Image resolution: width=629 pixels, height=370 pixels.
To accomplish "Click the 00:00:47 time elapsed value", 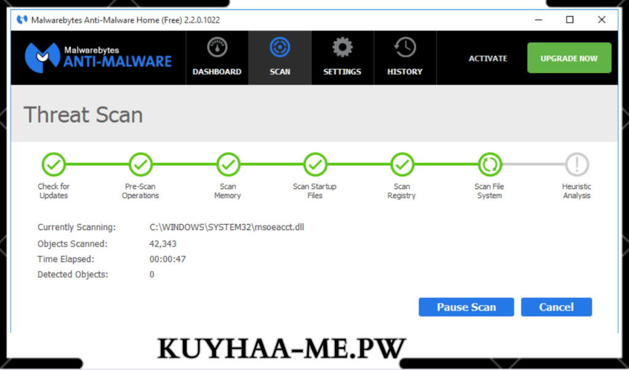I will [168, 259].
